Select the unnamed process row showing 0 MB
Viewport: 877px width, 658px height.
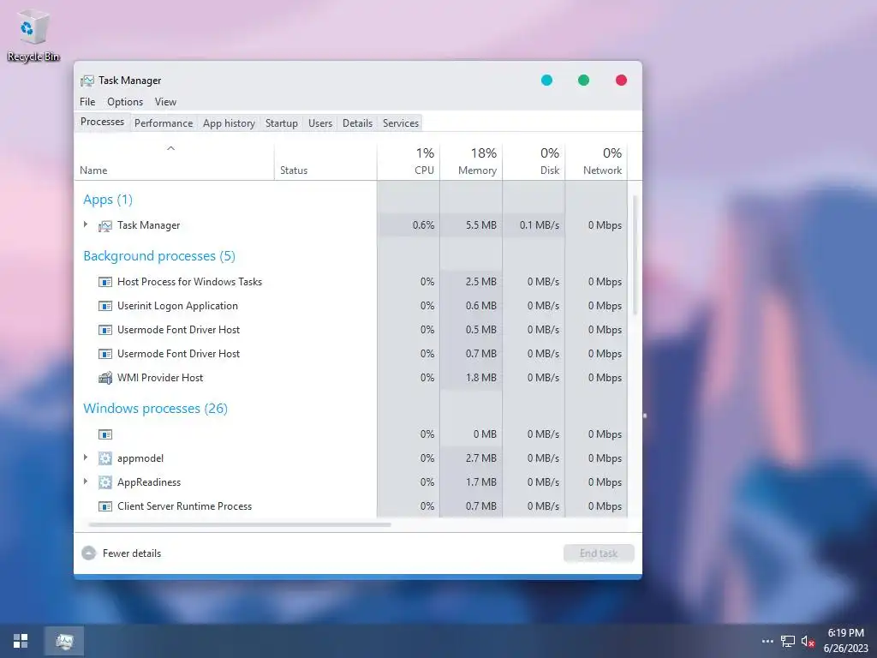[350, 434]
